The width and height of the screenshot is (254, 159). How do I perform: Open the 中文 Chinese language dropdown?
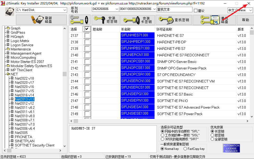(x=251, y=10)
